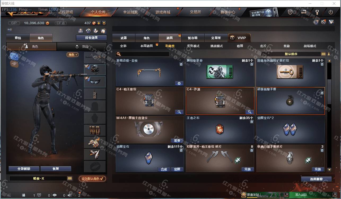
Task: Click the wrench settings icon
Action: (317, 12)
